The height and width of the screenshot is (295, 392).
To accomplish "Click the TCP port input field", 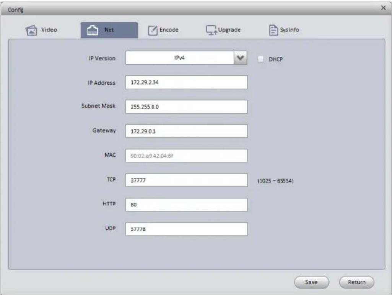I will pyautogui.click(x=187, y=180).
